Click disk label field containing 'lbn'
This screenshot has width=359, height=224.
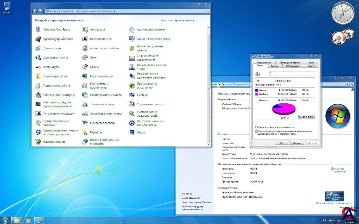click(x=292, y=73)
